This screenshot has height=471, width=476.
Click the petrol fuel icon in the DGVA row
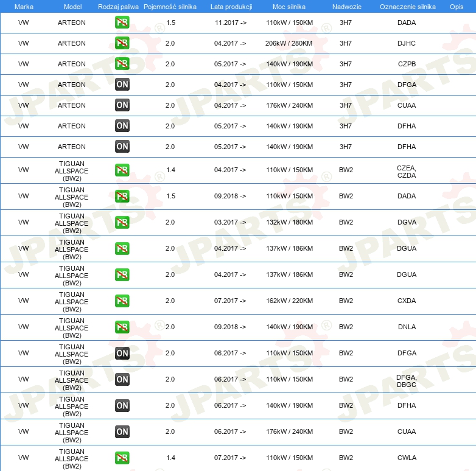pyautogui.click(x=122, y=222)
